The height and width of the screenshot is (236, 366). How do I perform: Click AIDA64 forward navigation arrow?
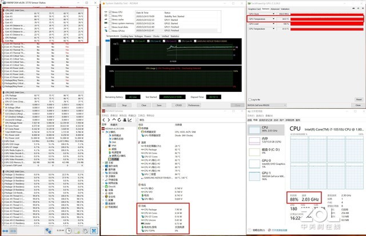(x=109, y=120)
